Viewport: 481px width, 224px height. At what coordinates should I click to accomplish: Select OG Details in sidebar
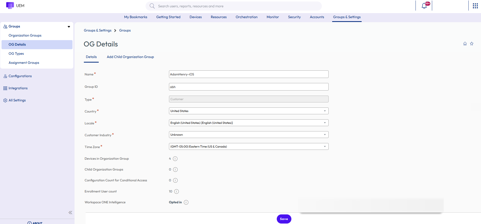pyautogui.click(x=37, y=45)
